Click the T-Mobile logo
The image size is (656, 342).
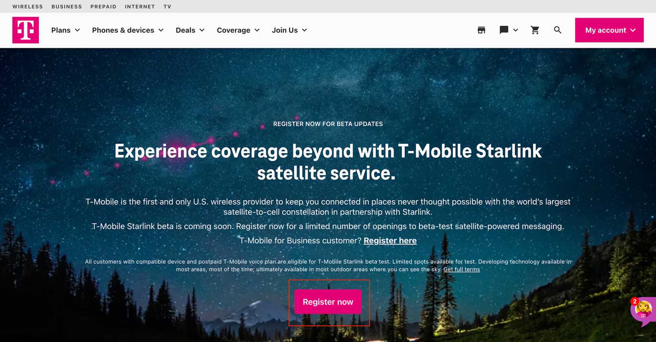[25, 30]
